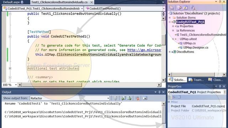
Task: Select Test1_Clickoncoloredbuttonsindividually.cs editor tab
Action: click(x=59, y=2)
